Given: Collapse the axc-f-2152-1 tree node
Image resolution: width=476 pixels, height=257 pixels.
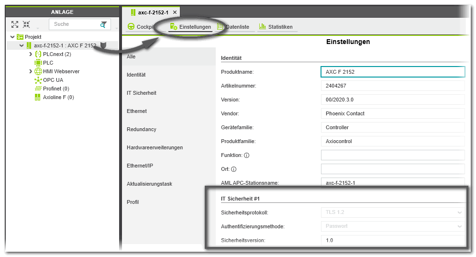Looking at the screenshot, I should tap(22, 45).
